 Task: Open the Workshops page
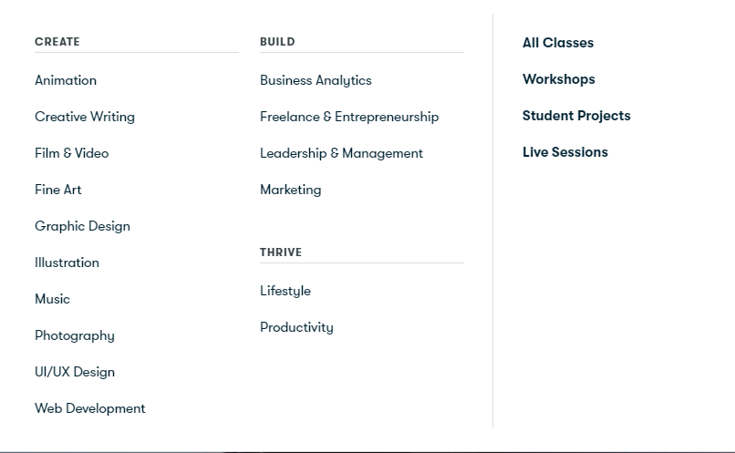pyautogui.click(x=559, y=79)
